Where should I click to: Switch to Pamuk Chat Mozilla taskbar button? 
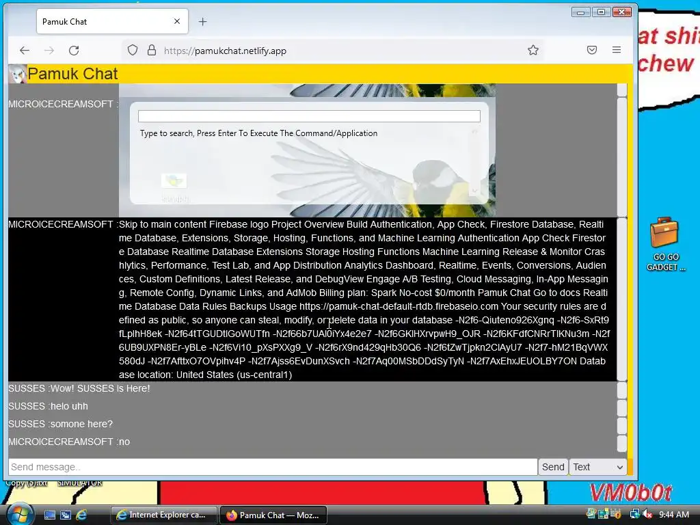pyautogui.click(x=273, y=515)
